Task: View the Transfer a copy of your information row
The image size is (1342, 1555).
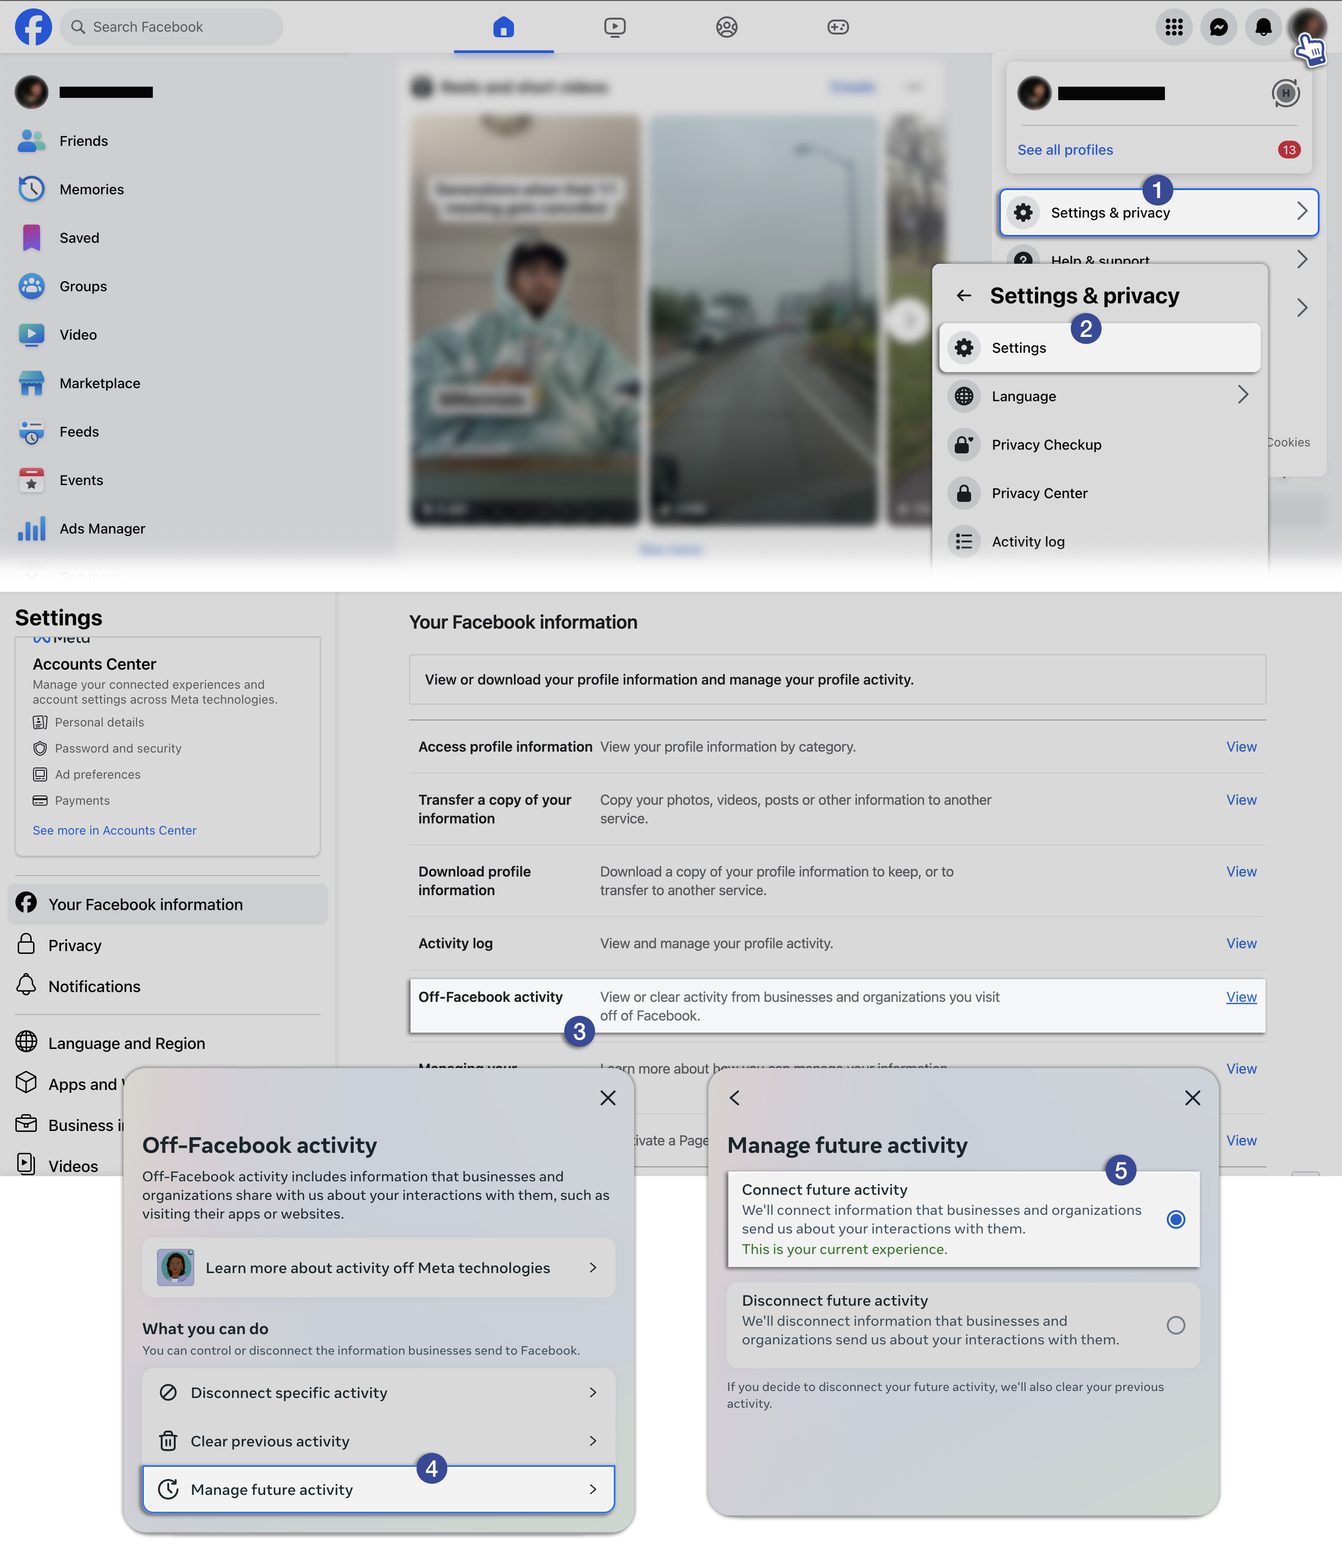Action: 1241,800
